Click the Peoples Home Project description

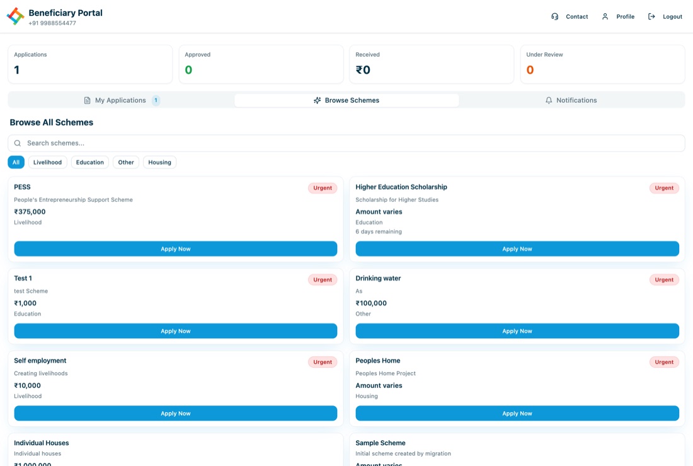[386, 373]
